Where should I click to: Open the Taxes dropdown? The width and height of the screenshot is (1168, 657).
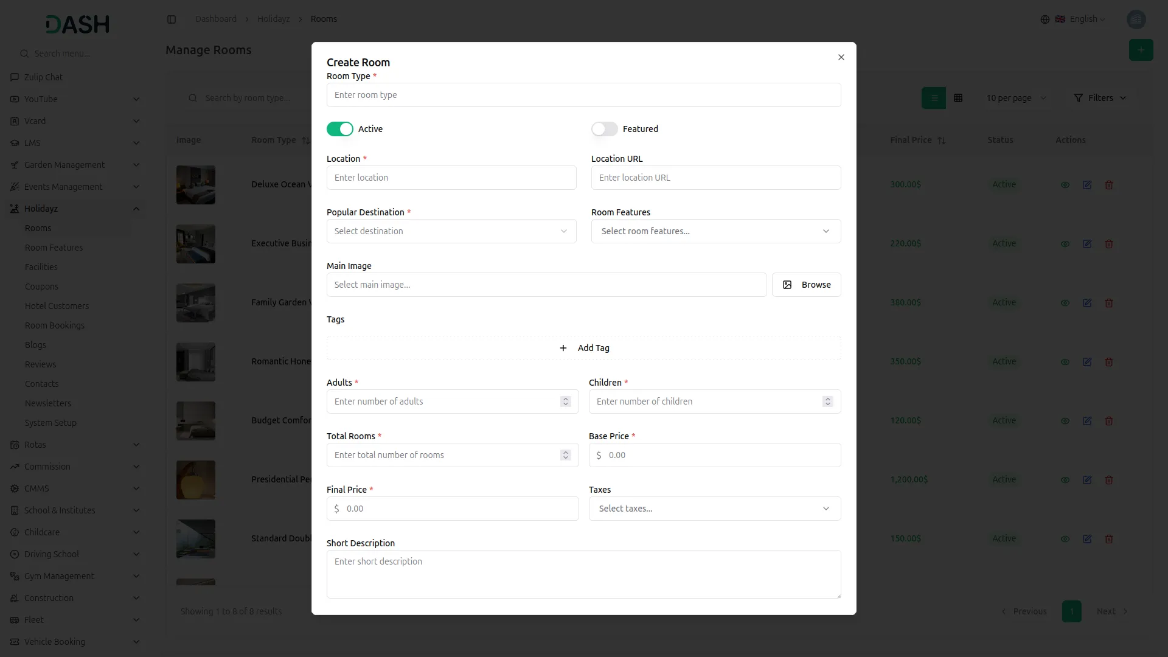pyautogui.click(x=715, y=509)
